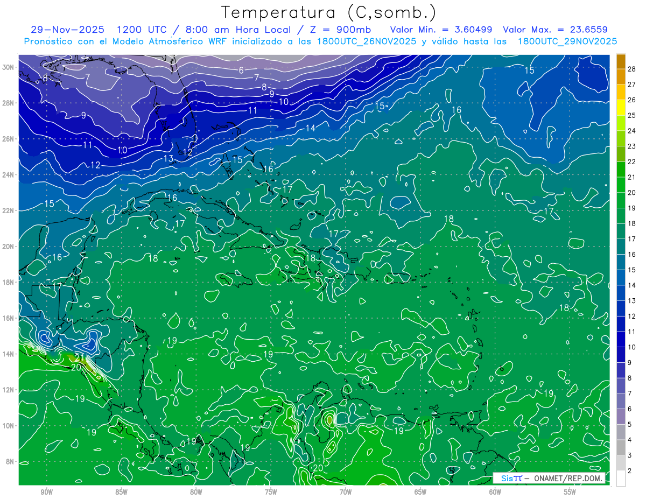This screenshot has height=499, width=646.
Task: Click longitude axis label "80W"
Action: coord(196,492)
